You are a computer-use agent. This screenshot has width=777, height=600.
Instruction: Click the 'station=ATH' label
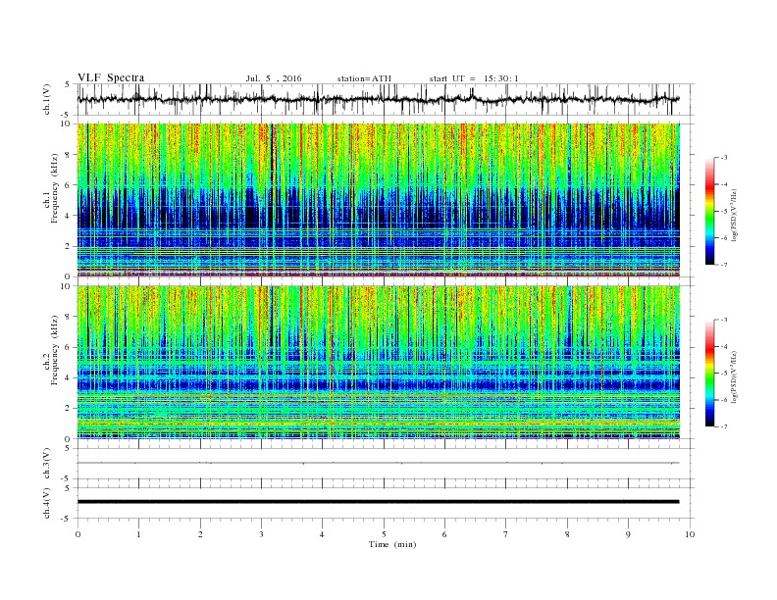point(364,78)
